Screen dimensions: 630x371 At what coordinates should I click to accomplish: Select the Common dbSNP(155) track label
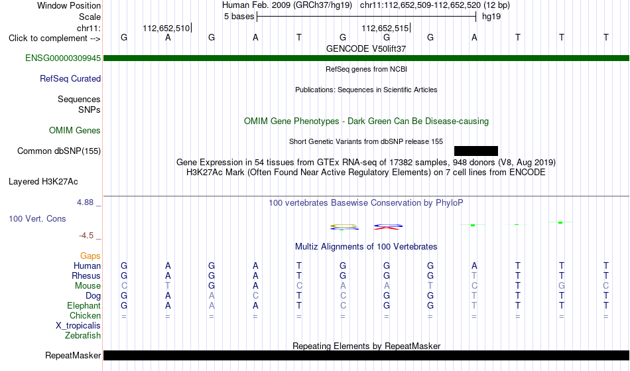tap(59, 151)
